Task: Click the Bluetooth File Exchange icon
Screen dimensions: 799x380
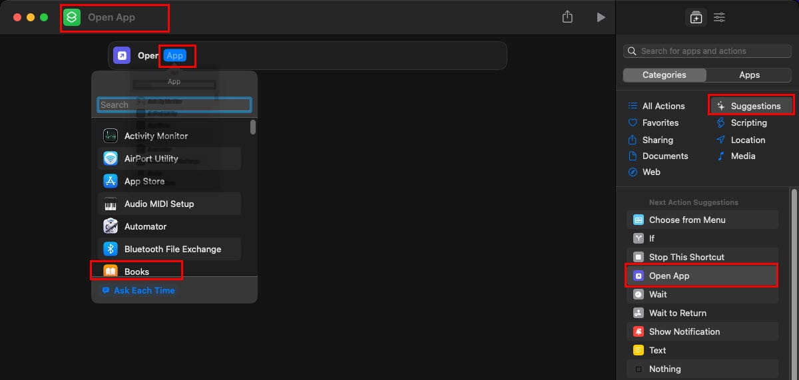Action: click(x=111, y=249)
